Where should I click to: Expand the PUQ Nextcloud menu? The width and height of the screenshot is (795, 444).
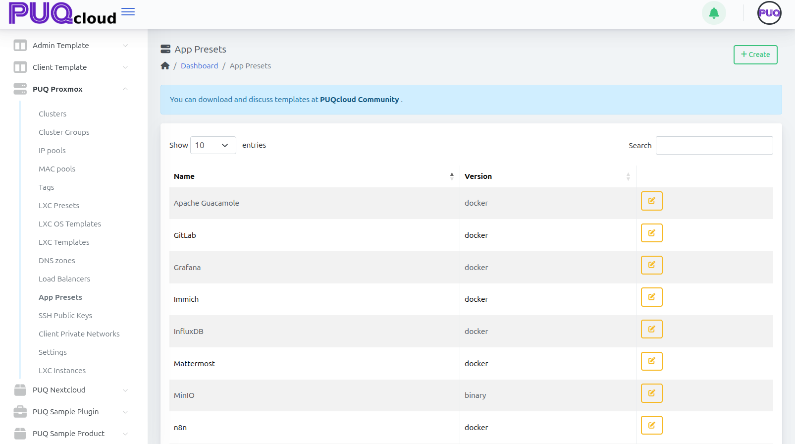tap(71, 390)
